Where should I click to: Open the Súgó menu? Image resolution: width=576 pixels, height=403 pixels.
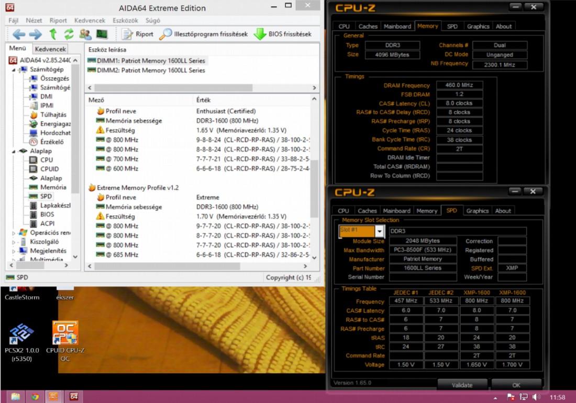coord(152,20)
